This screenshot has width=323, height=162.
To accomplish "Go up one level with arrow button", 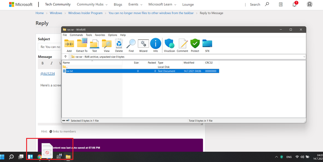I will pyautogui.click(x=66, y=56).
